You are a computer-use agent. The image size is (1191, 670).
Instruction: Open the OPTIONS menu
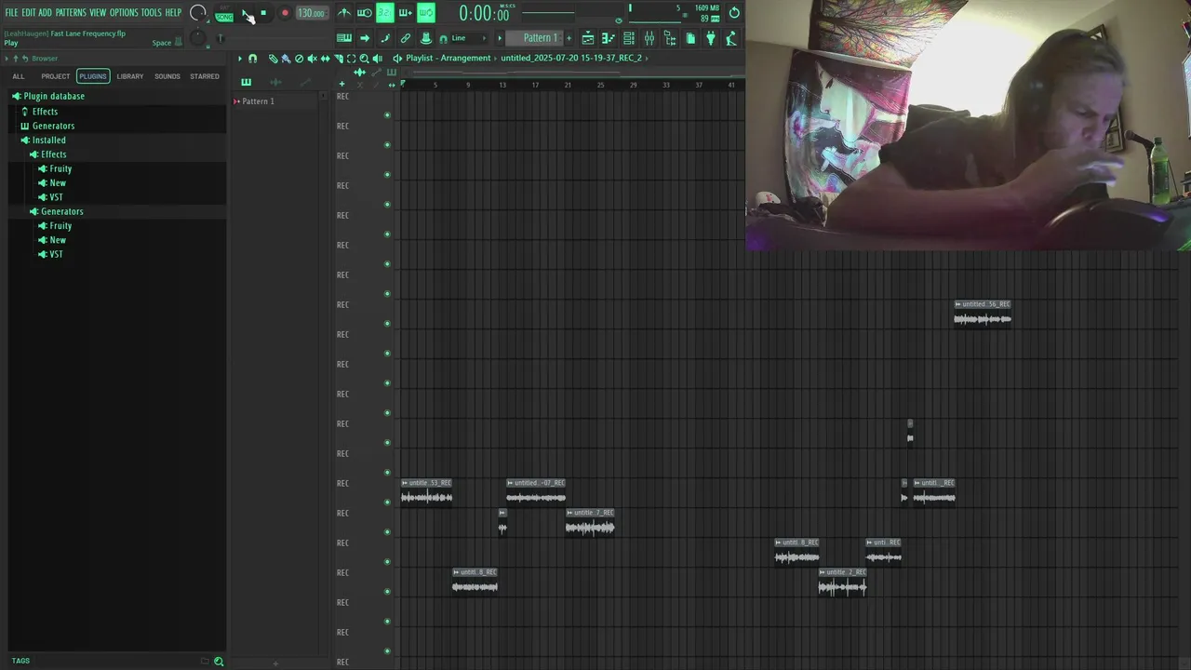tap(124, 12)
